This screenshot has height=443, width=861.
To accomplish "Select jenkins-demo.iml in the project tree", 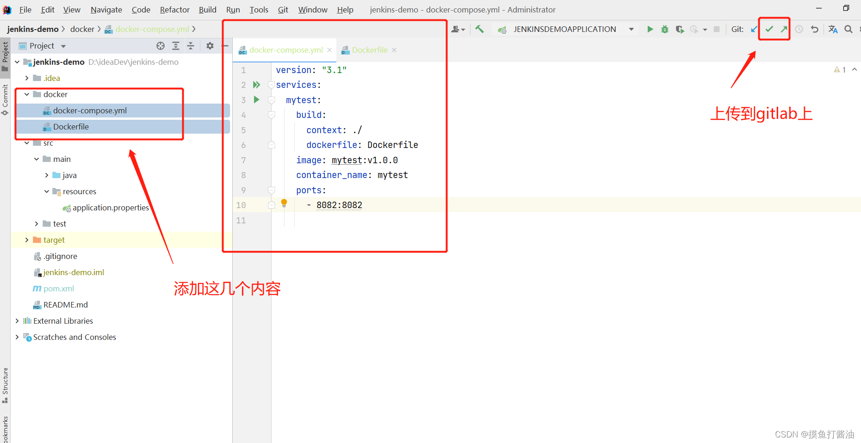I will pos(74,272).
